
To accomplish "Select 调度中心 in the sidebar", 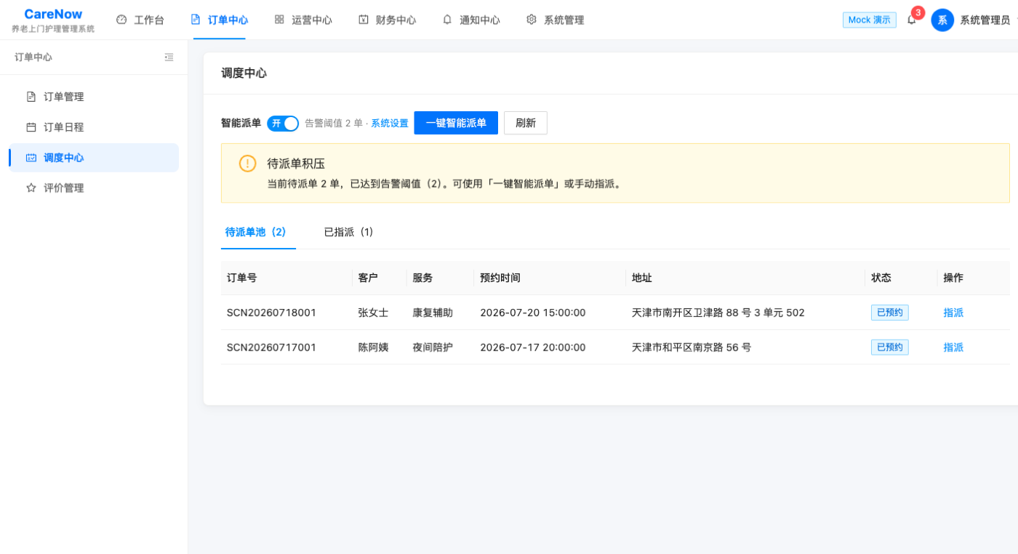I will [94, 158].
